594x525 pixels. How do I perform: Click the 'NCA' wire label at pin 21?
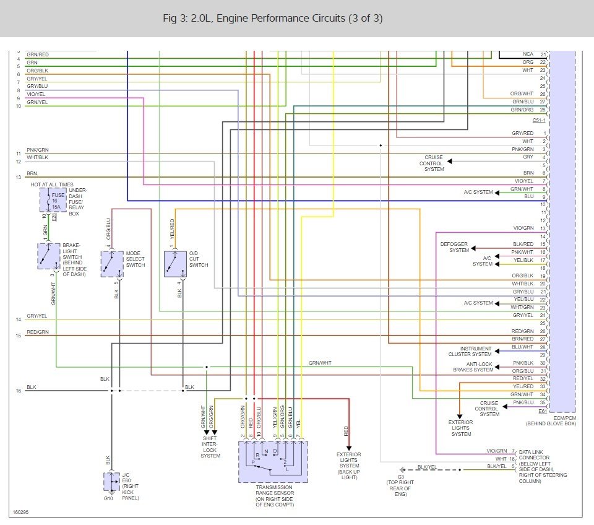528,54
